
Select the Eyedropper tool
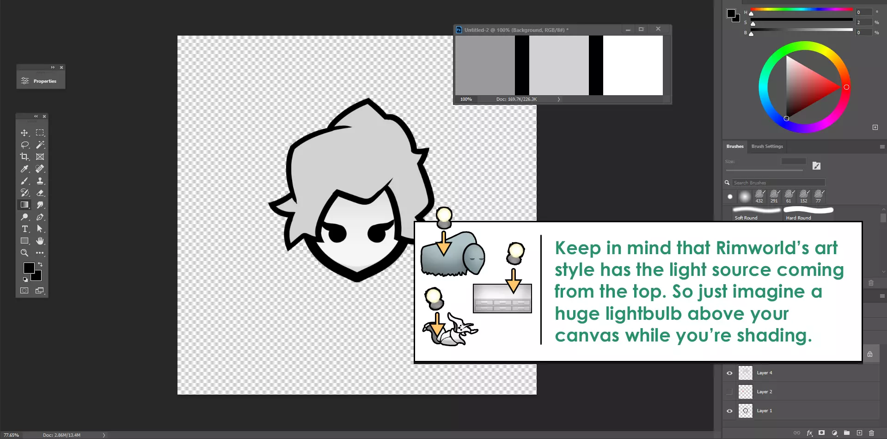pyautogui.click(x=24, y=169)
